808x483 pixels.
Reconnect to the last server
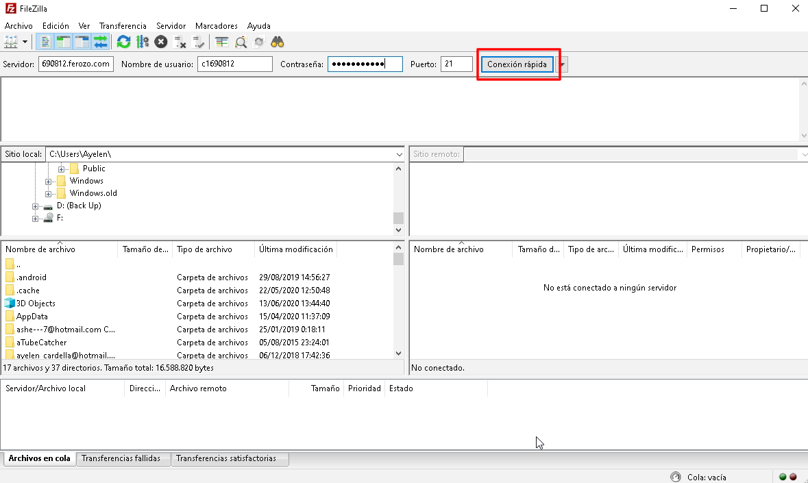pos(198,42)
